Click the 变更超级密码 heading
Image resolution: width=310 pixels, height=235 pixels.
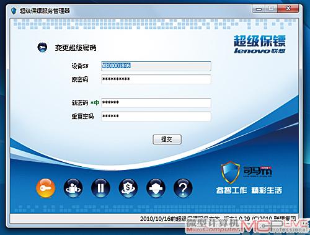pyautogui.click(x=76, y=48)
